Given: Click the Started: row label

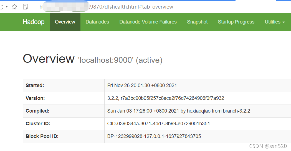Looking at the screenshot, I should point(35,85).
